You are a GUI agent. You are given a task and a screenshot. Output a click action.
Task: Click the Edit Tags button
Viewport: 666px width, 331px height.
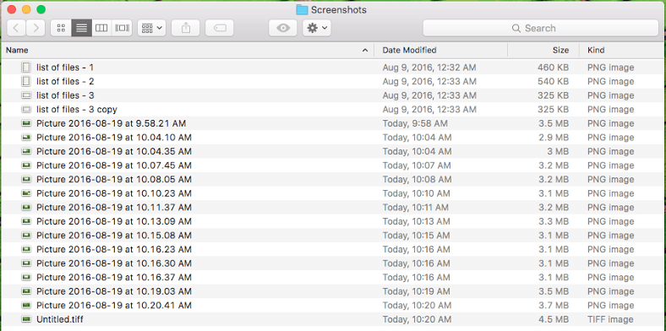[x=219, y=28]
